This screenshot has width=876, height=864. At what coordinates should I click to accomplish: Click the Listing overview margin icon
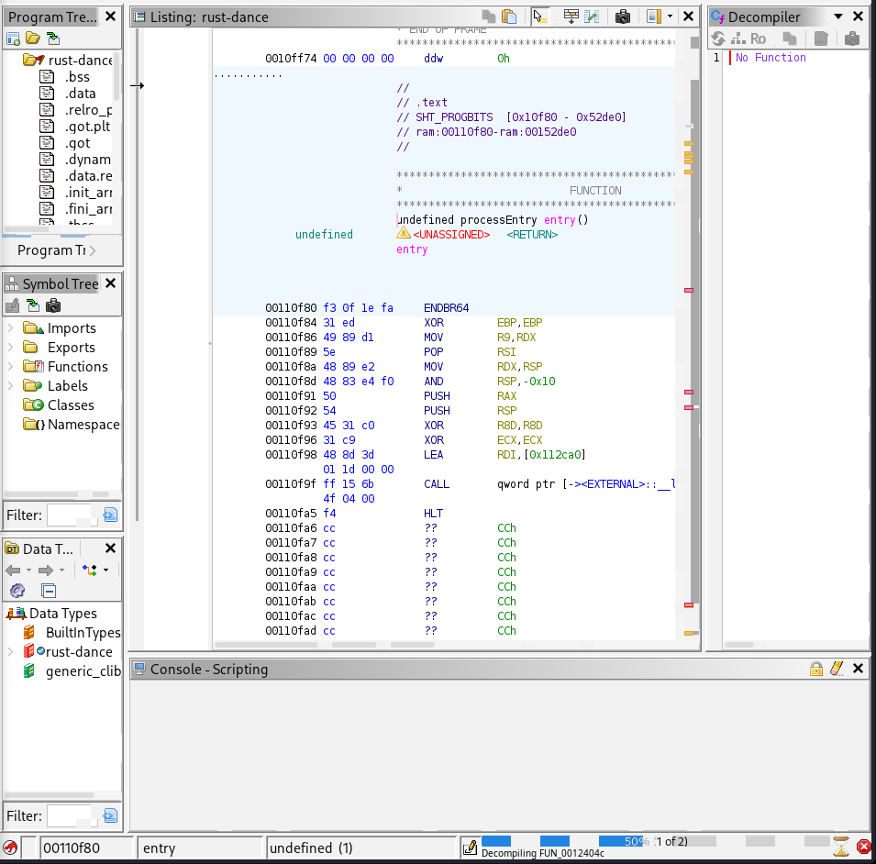[654, 17]
